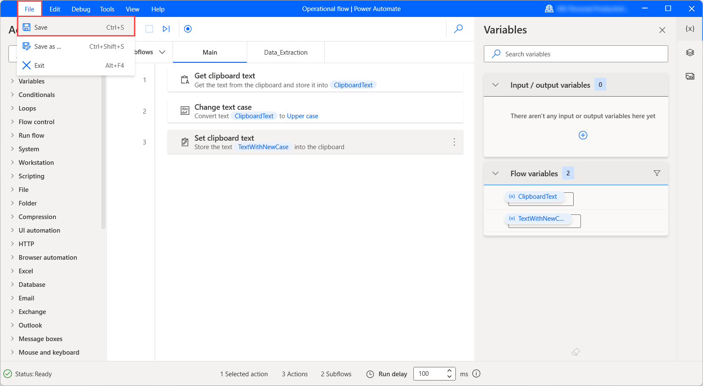Choose Save as from File menu

click(76, 46)
